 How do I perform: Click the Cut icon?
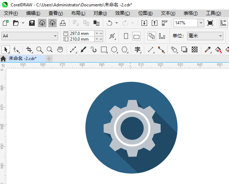pyautogui.click(x=76, y=23)
